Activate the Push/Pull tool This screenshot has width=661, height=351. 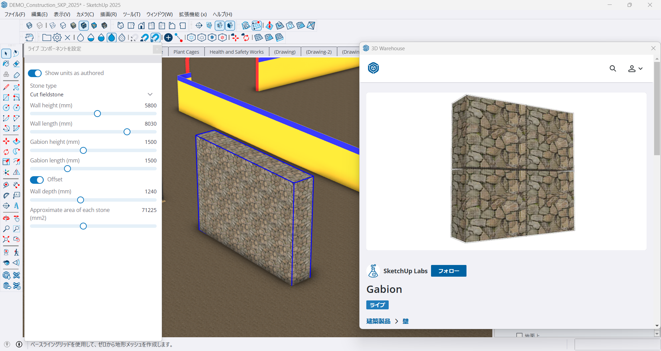click(x=16, y=141)
